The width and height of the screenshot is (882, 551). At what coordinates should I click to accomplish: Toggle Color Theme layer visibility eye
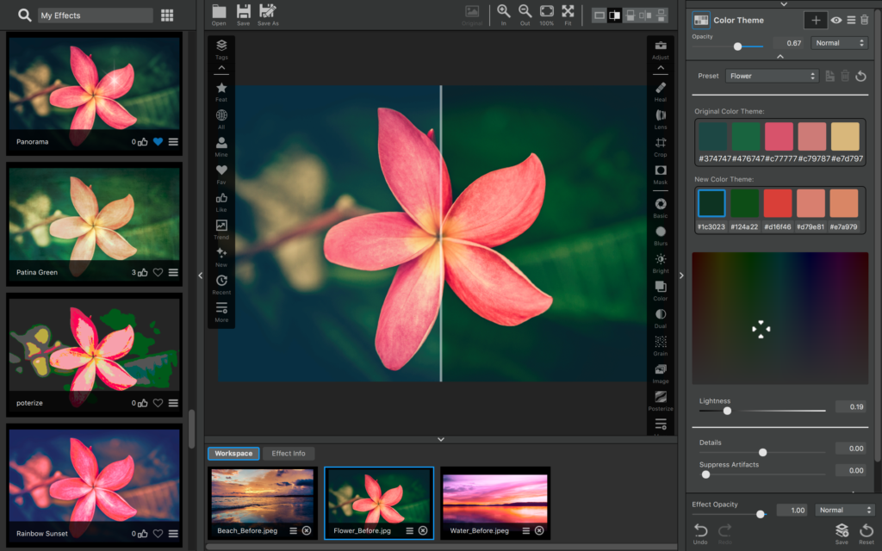coord(836,21)
